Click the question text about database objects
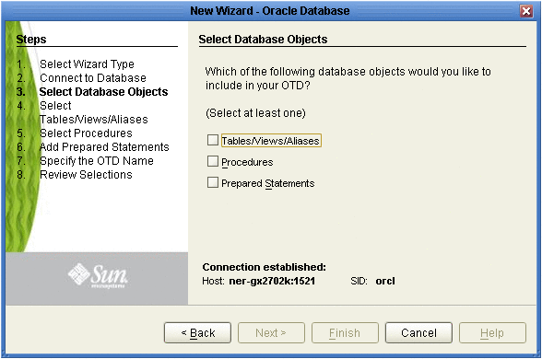Screen dimensions: 542x359 click(348, 78)
